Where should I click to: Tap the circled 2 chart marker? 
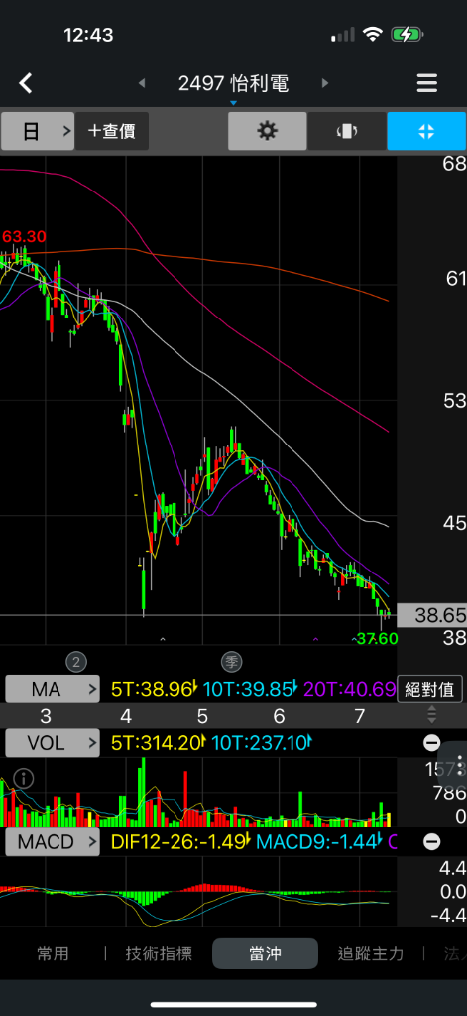pos(76,662)
